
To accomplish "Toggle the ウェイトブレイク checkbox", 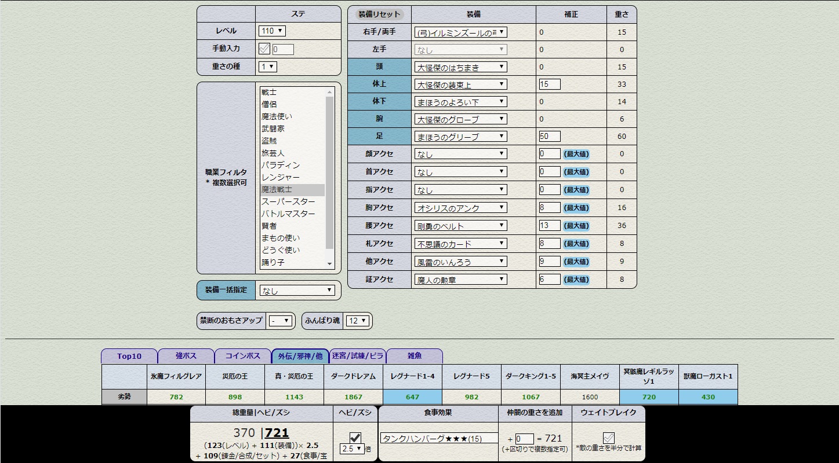I will [608, 438].
